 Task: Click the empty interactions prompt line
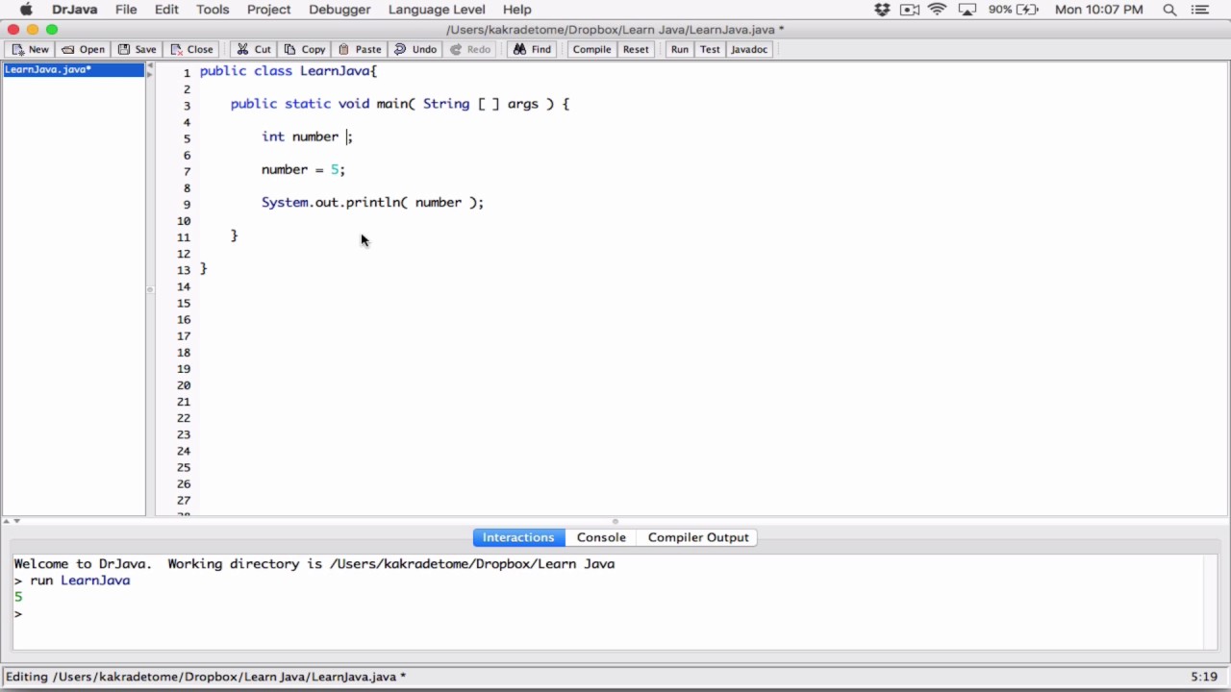pyautogui.click(x=18, y=613)
